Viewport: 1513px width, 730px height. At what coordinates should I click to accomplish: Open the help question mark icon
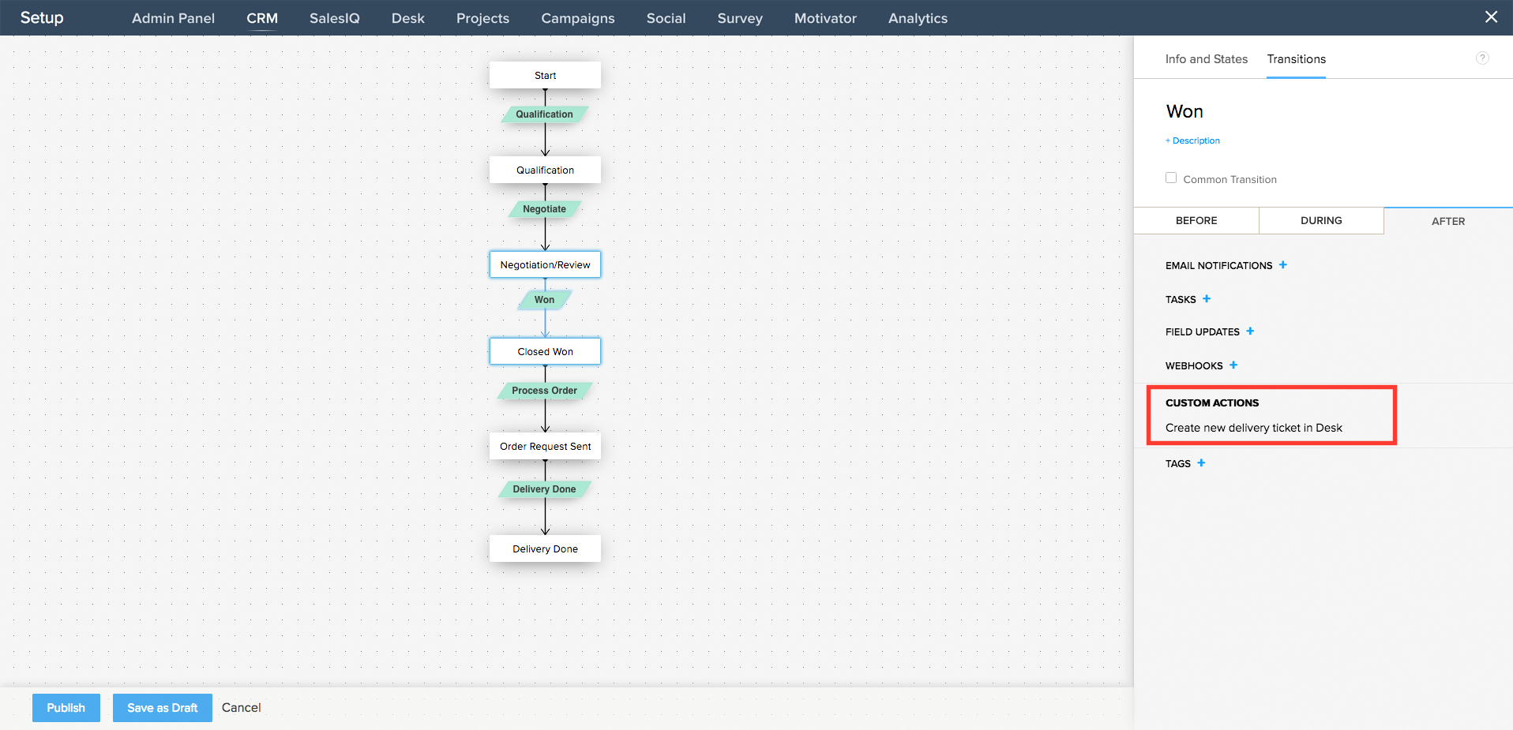(x=1482, y=58)
